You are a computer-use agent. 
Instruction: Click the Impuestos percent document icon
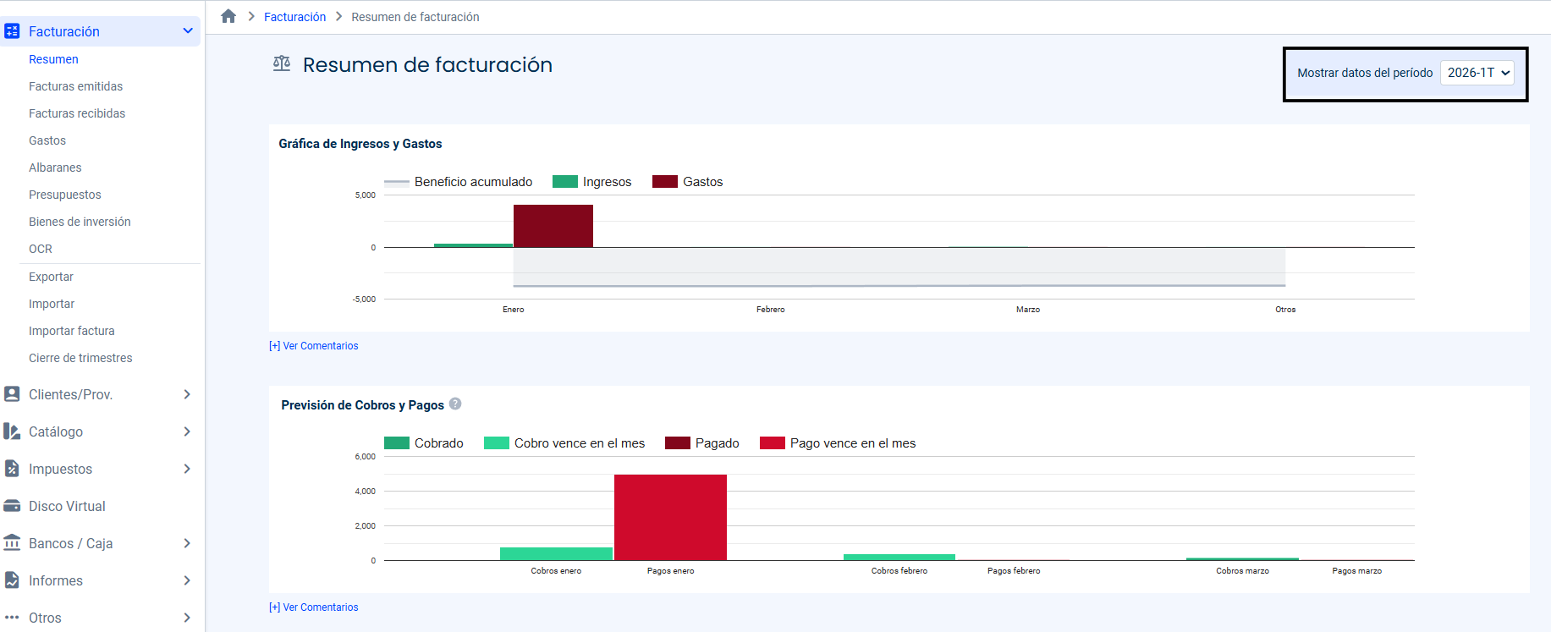coord(12,469)
